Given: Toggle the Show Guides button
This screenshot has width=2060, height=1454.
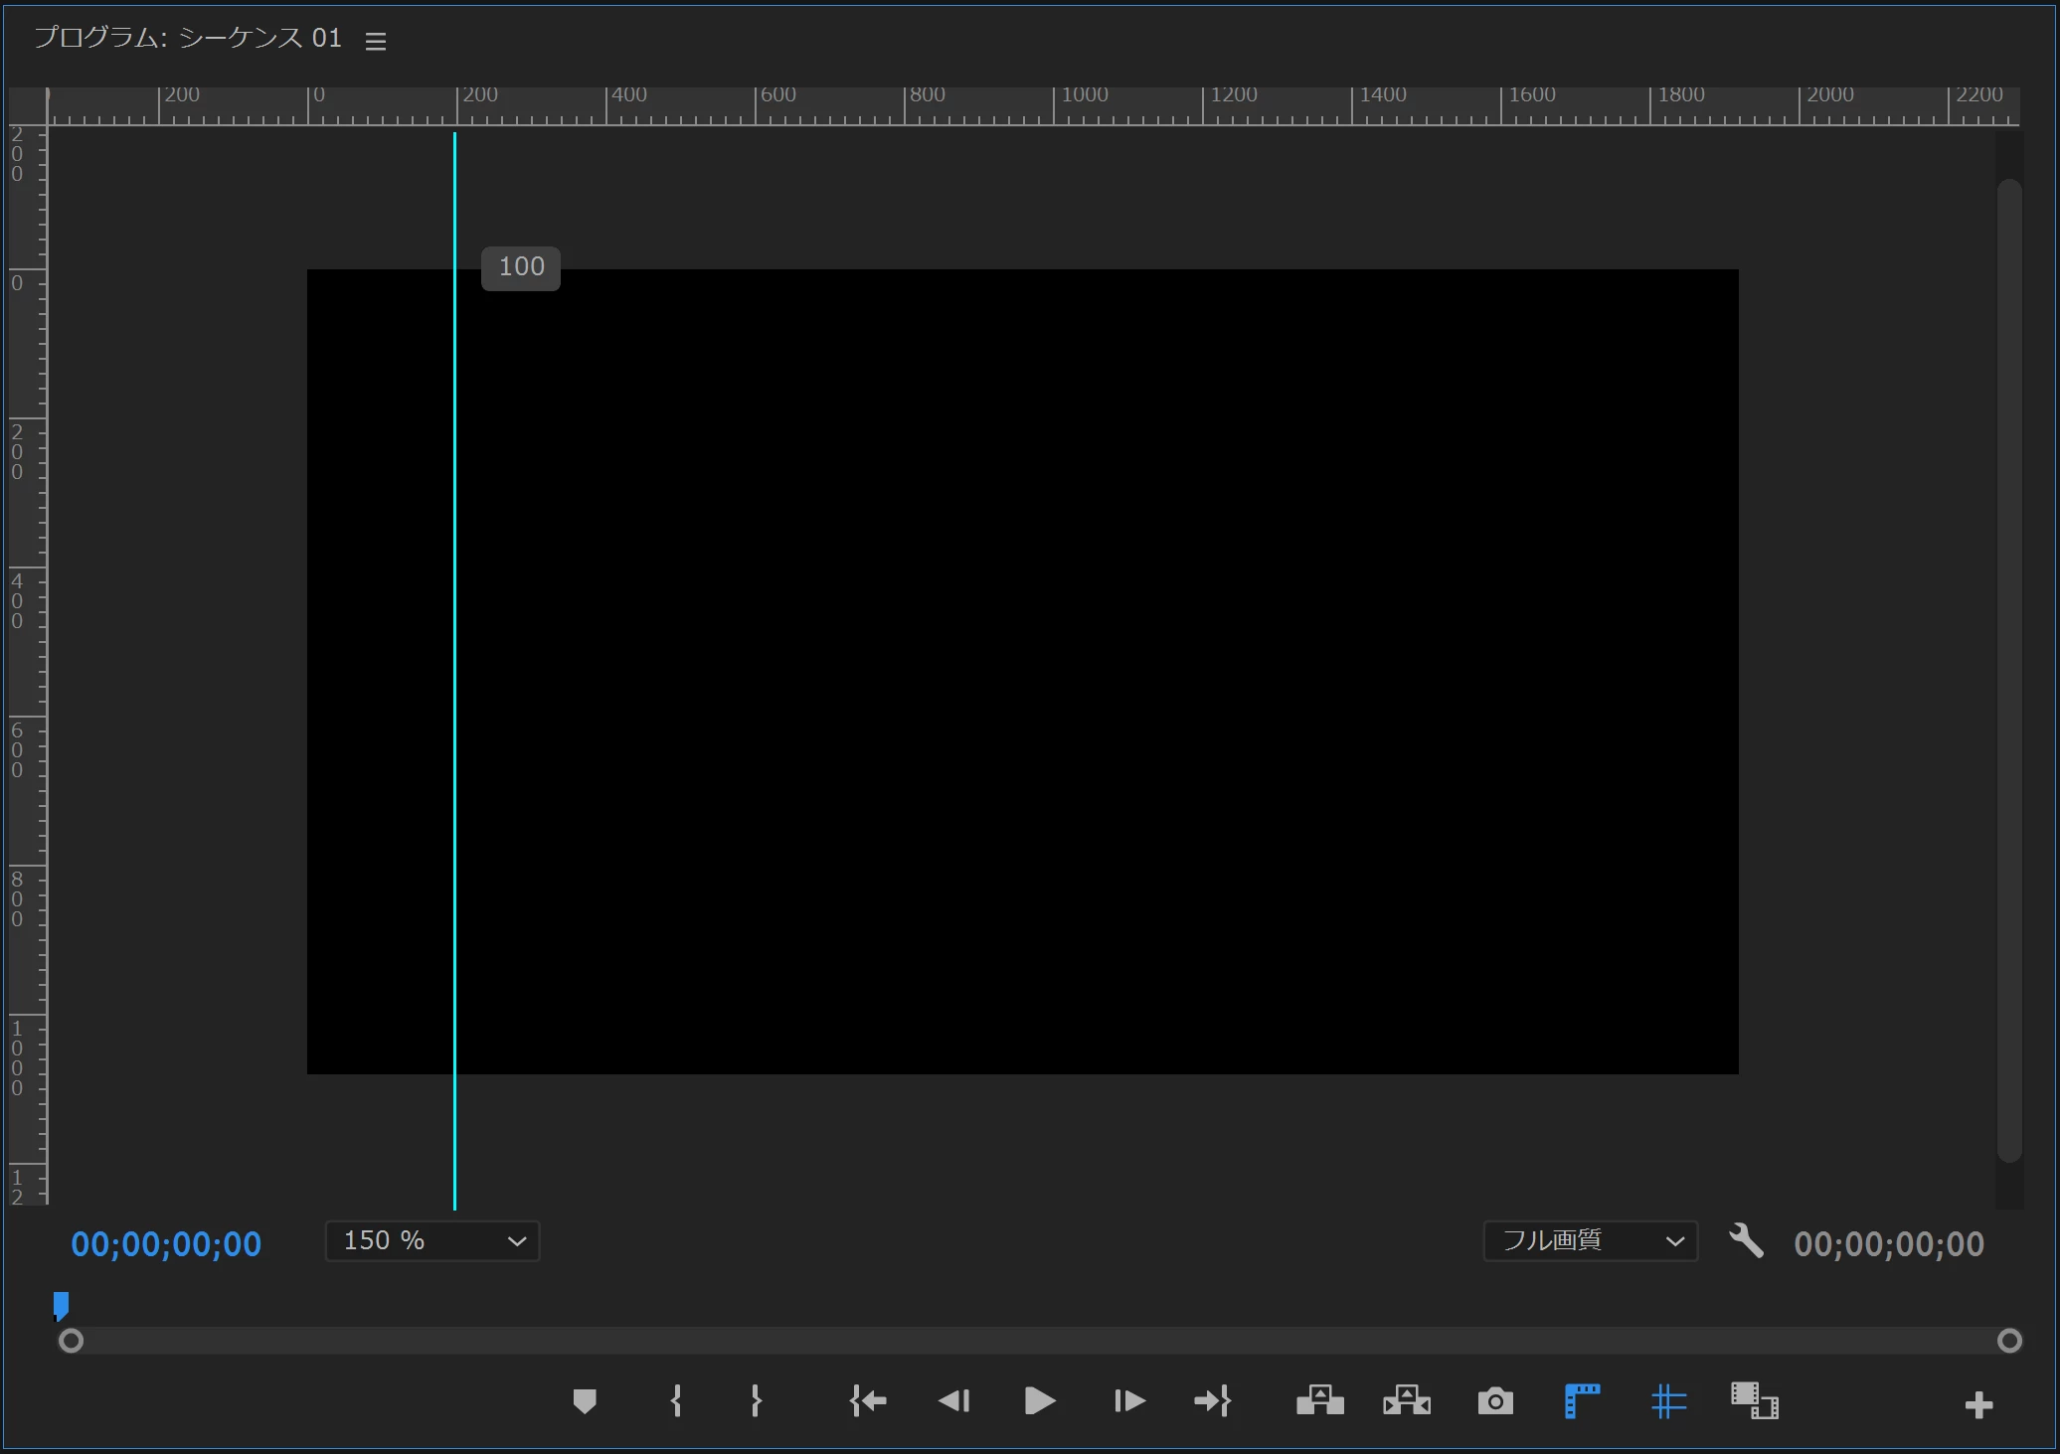Looking at the screenshot, I should pyautogui.click(x=1668, y=1401).
